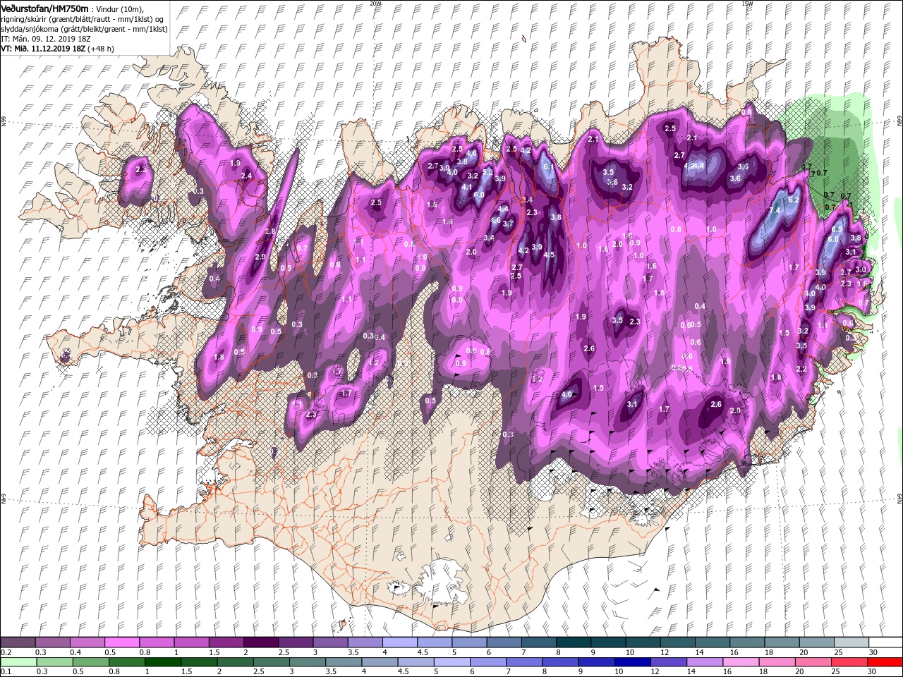
Task: Click the 4.1 snowfall value on map
Action: (x=467, y=187)
